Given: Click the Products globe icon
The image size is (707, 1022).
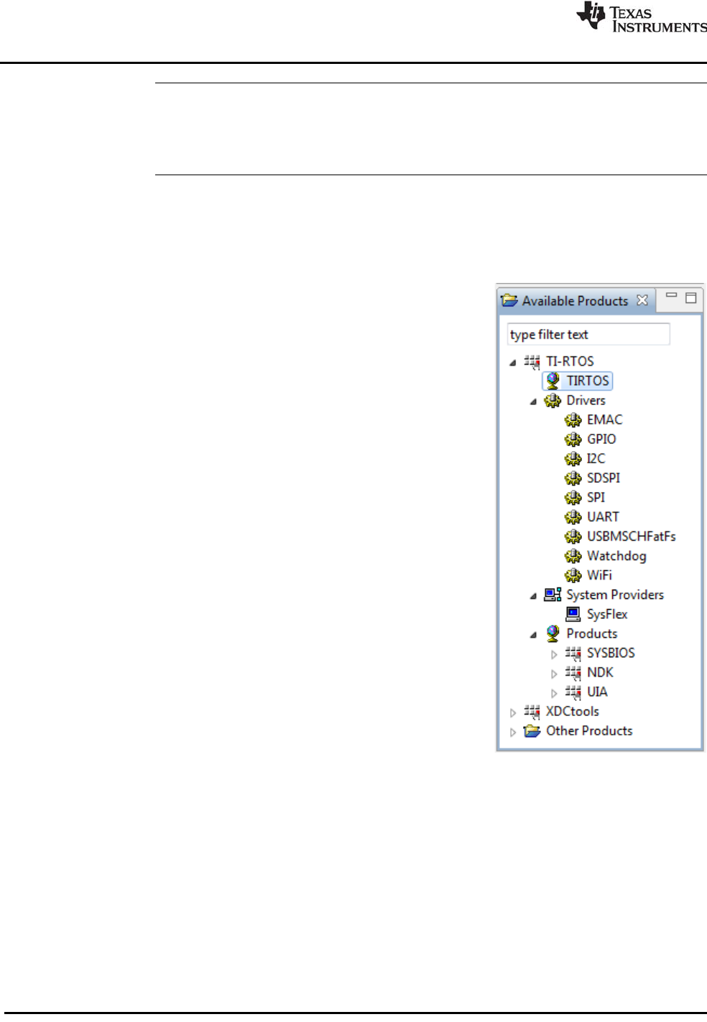Looking at the screenshot, I should point(553,633).
